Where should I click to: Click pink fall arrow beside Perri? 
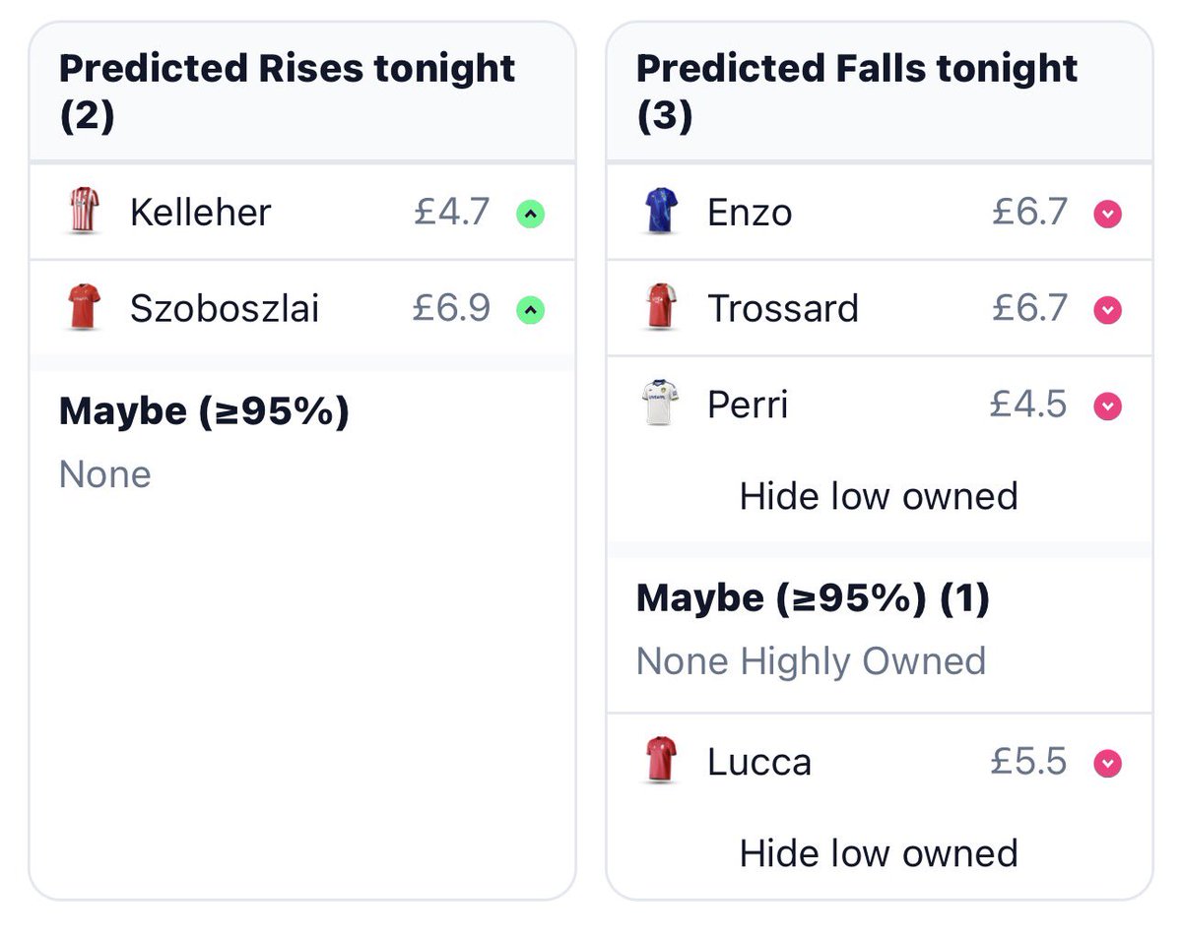[x=1108, y=406]
